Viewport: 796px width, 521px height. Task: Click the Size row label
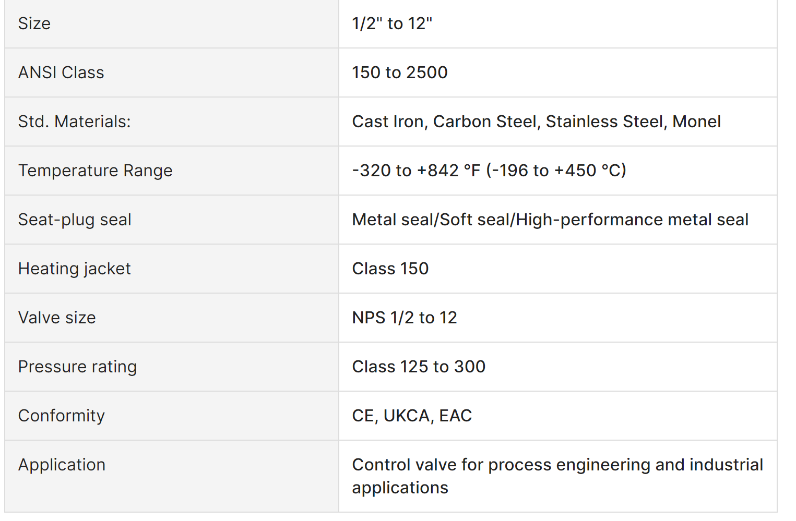pos(34,23)
